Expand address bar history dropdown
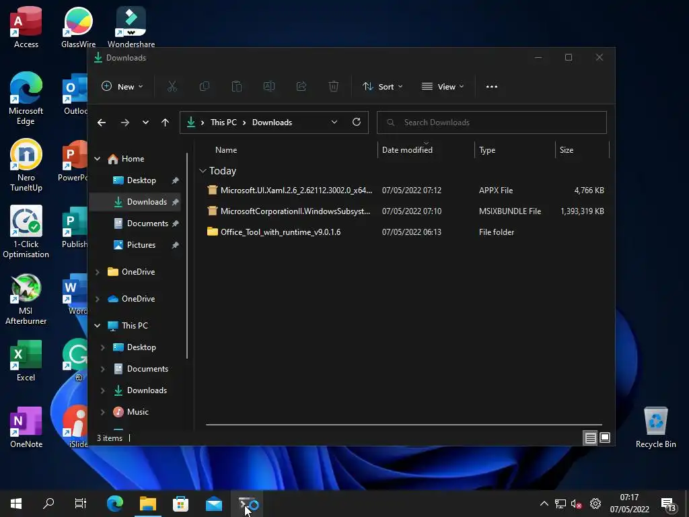The image size is (689, 517). (334, 123)
